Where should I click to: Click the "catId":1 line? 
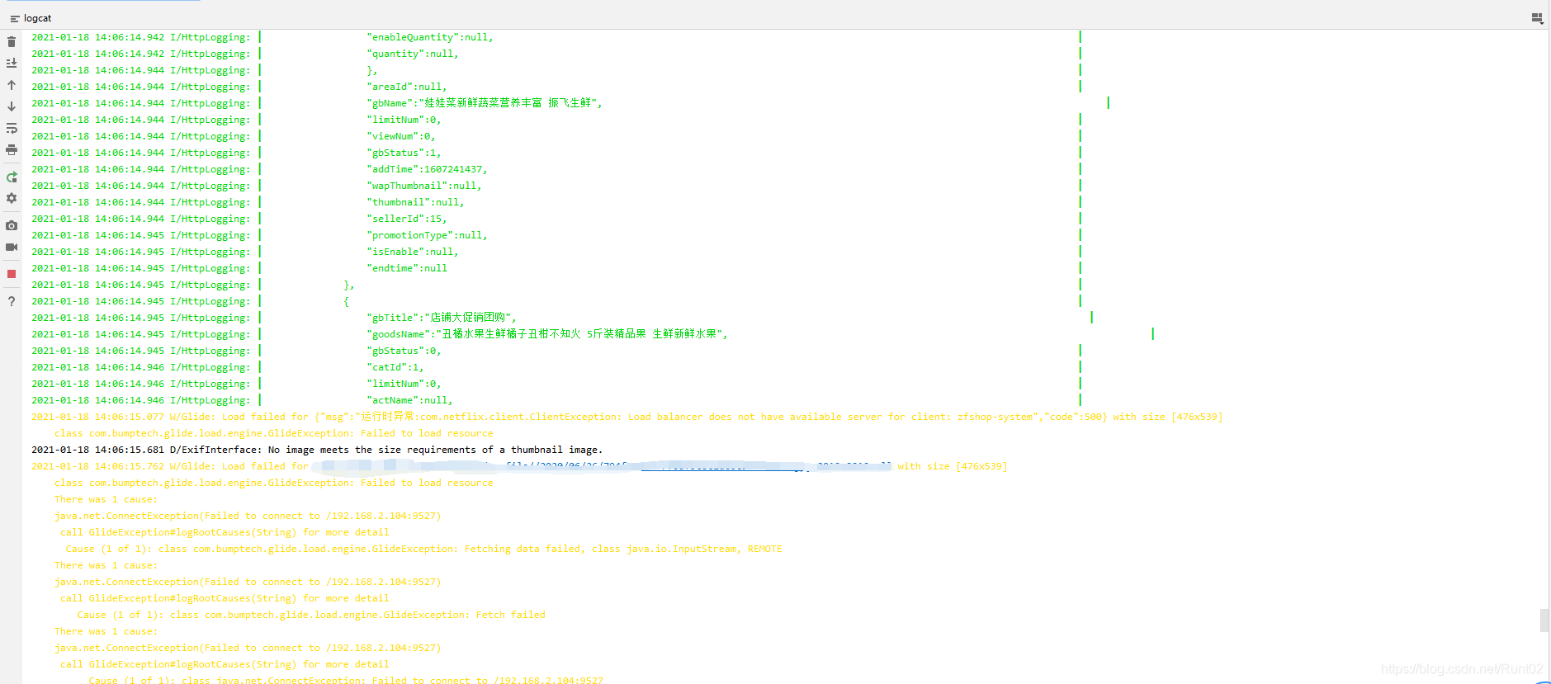[x=395, y=367]
